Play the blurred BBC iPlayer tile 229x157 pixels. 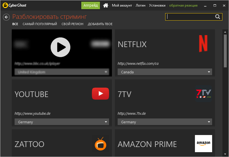coord(60,47)
